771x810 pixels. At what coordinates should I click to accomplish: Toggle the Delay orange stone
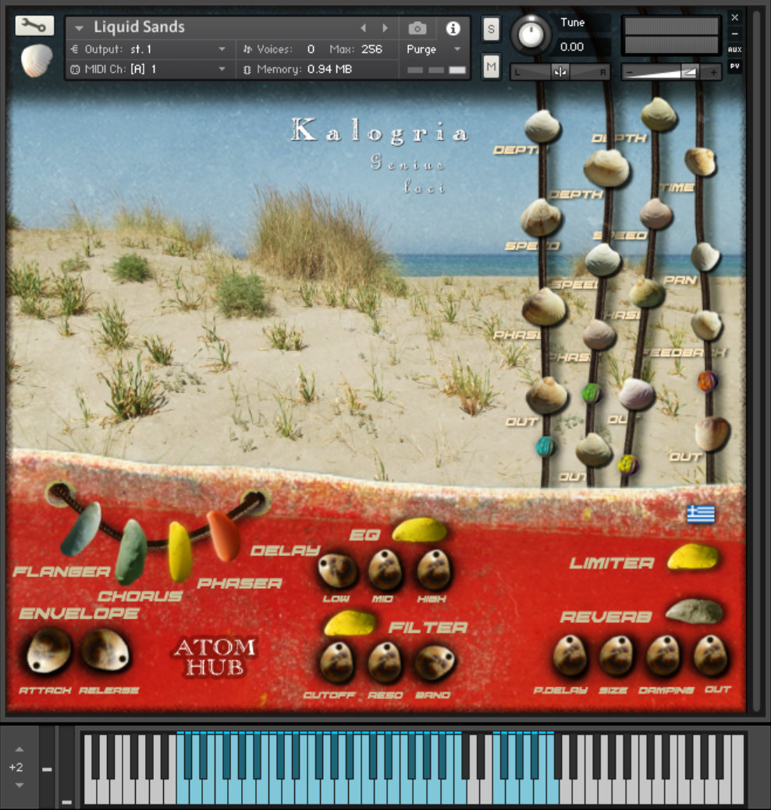(223, 536)
